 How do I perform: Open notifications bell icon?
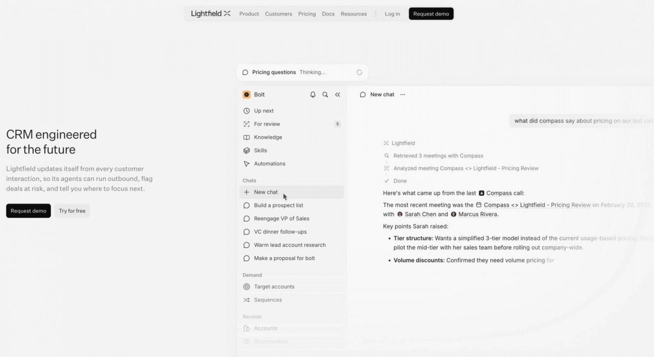tap(313, 94)
